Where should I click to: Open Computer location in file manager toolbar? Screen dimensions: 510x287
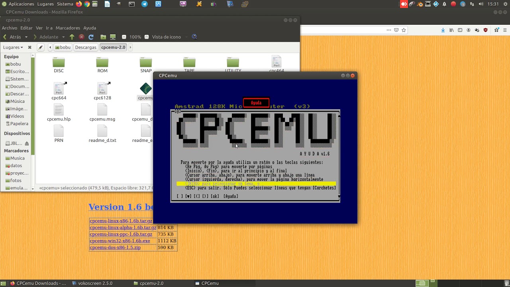tap(113, 37)
